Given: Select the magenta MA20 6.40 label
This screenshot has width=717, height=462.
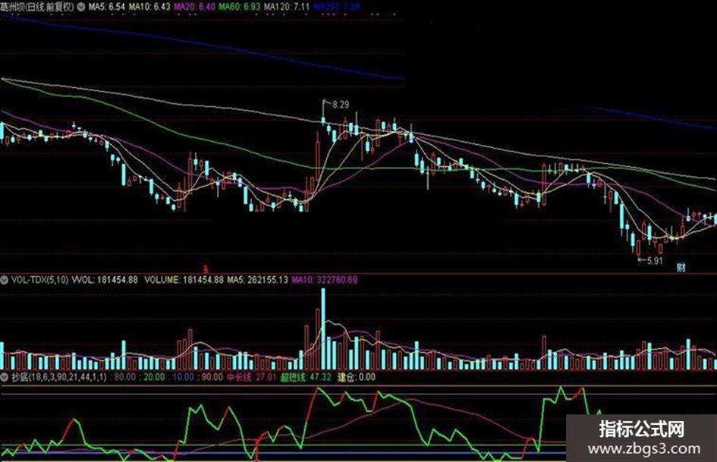Looking at the screenshot, I should [x=194, y=7].
